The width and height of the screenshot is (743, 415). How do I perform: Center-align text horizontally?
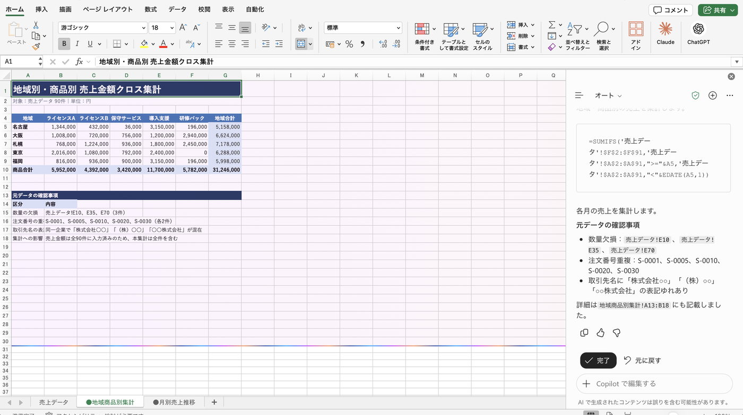[x=232, y=44]
